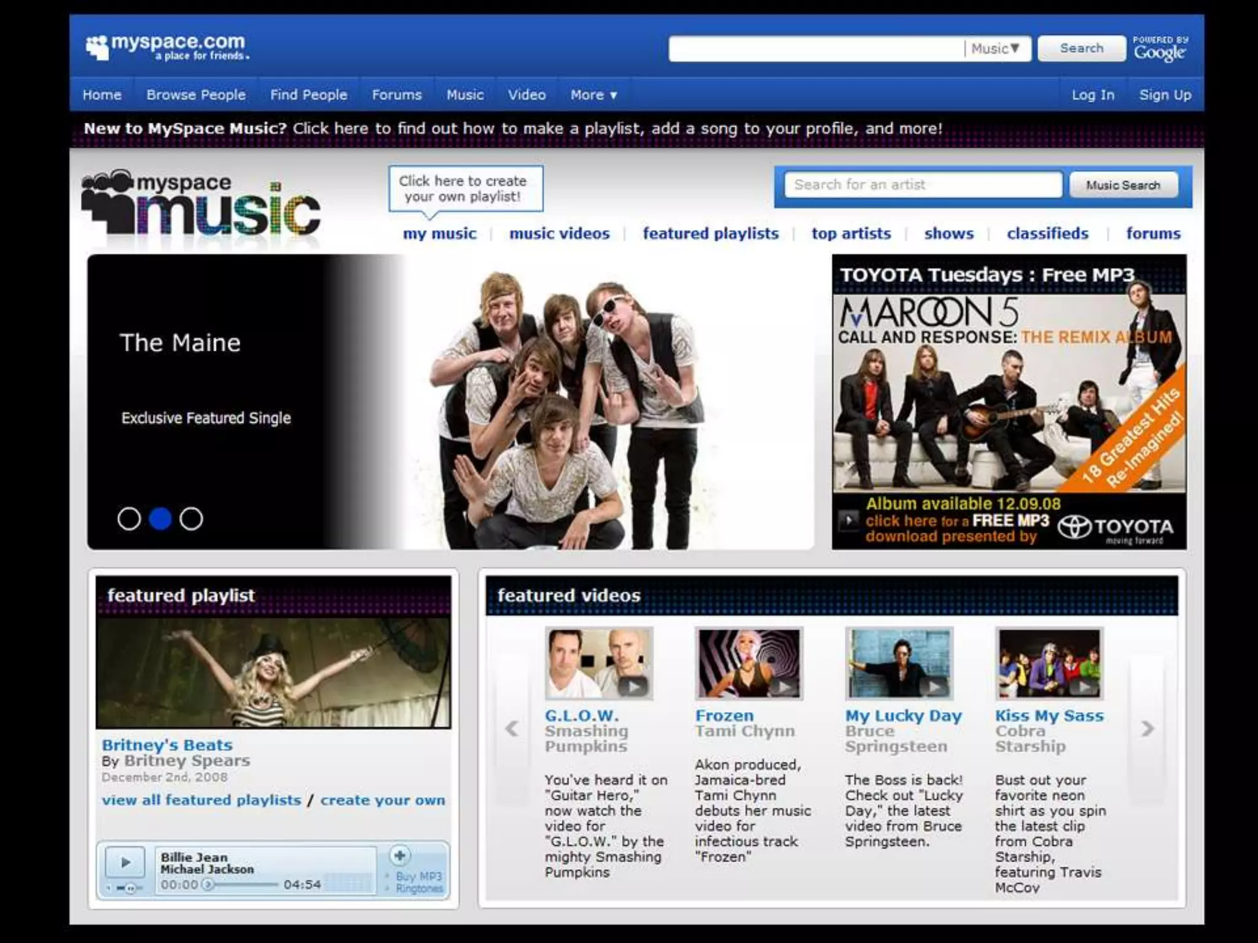1258x943 pixels.
Task: Go to Home in the navigation bar
Action: (102, 95)
